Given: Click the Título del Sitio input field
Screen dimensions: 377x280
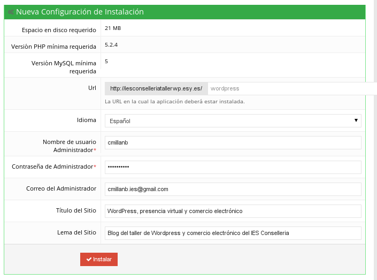Looking at the screenshot, I should tap(233, 211).
